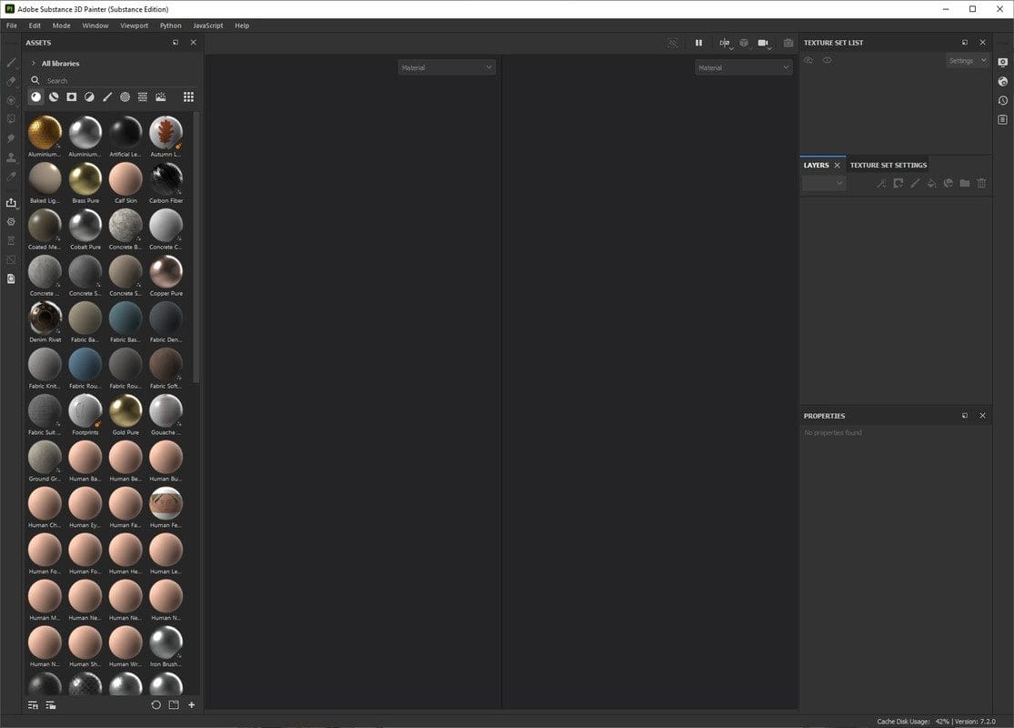Take a viewport screenshot with camera icon
This screenshot has height=728, width=1014.
(x=788, y=43)
